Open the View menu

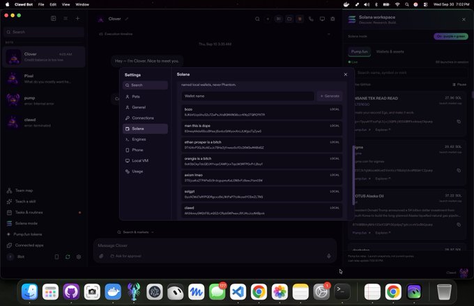[x=66, y=5]
